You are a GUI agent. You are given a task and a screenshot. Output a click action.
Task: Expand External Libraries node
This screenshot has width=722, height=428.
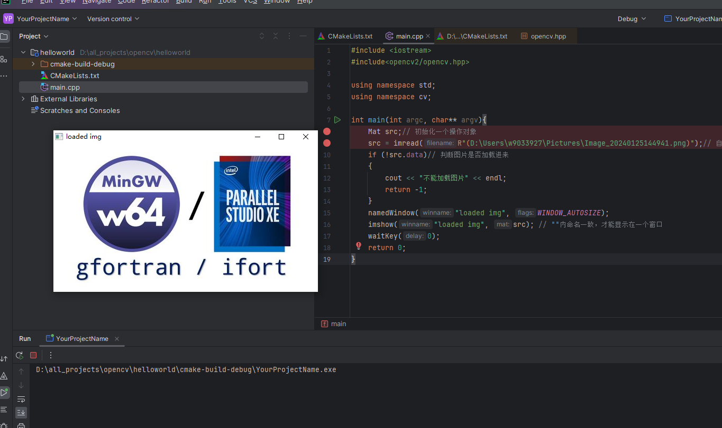click(23, 99)
